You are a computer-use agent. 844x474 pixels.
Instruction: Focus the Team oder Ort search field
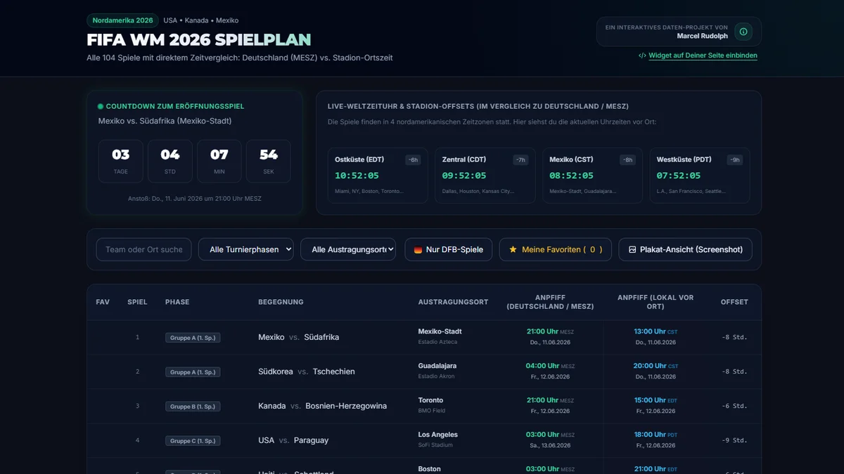pos(143,249)
